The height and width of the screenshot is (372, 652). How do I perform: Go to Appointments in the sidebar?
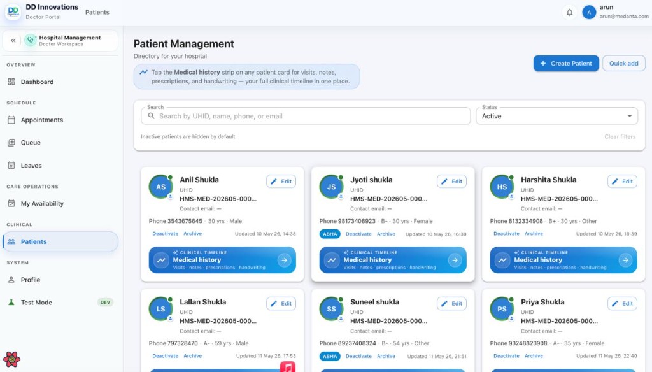click(x=60, y=120)
